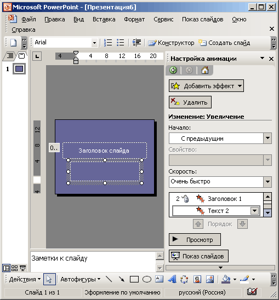Click the Просмотр preview button
This screenshot has width=279, height=300.
(x=195, y=239)
